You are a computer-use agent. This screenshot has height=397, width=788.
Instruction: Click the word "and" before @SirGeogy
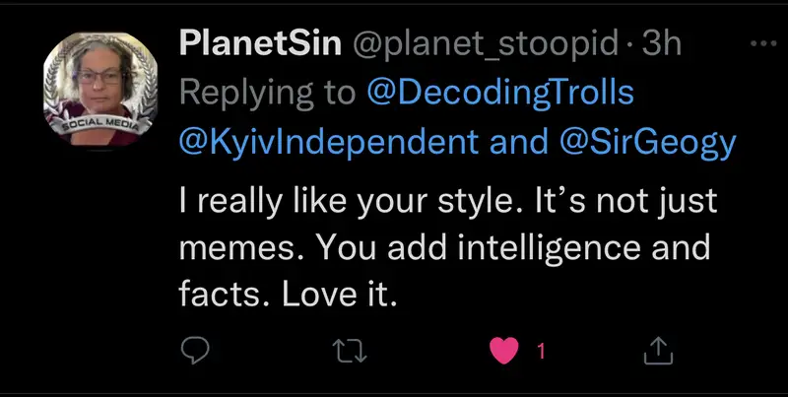click(518, 142)
